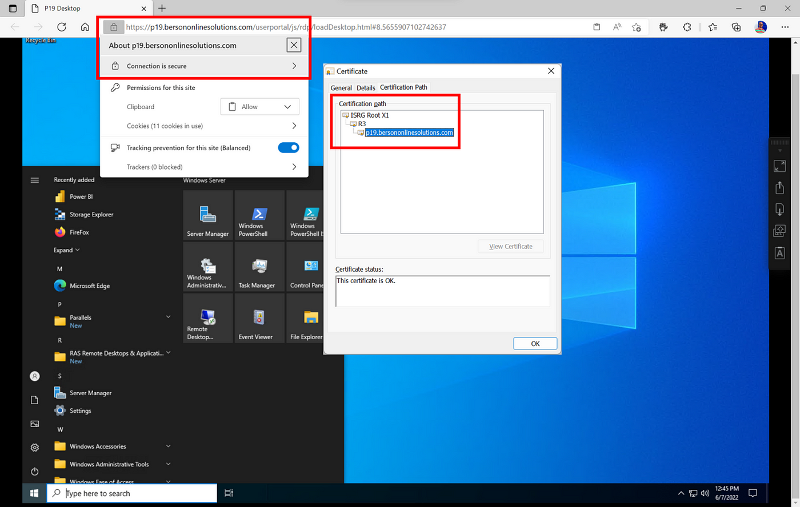Open File Explorer tile

305,318
